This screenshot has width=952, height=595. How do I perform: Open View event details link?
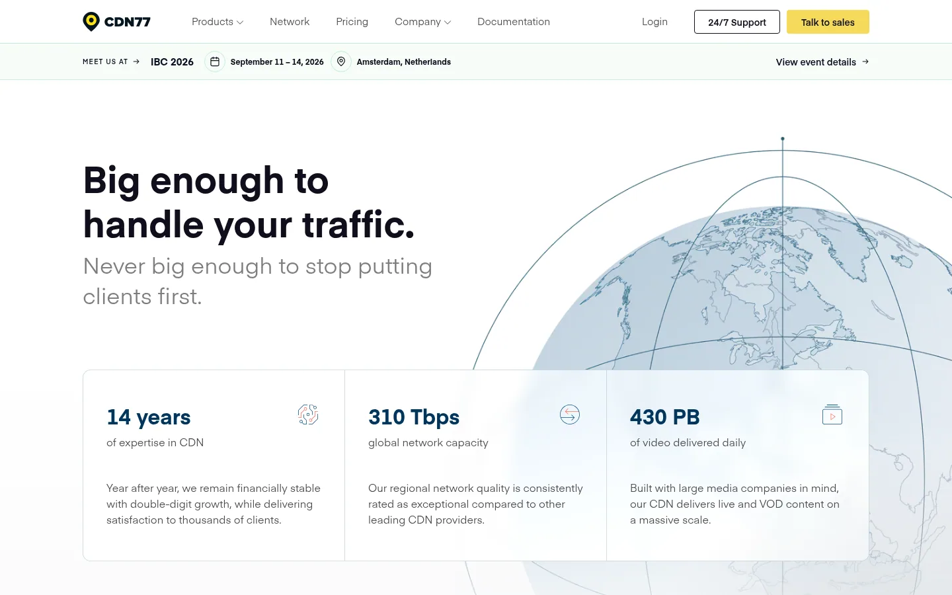822,61
